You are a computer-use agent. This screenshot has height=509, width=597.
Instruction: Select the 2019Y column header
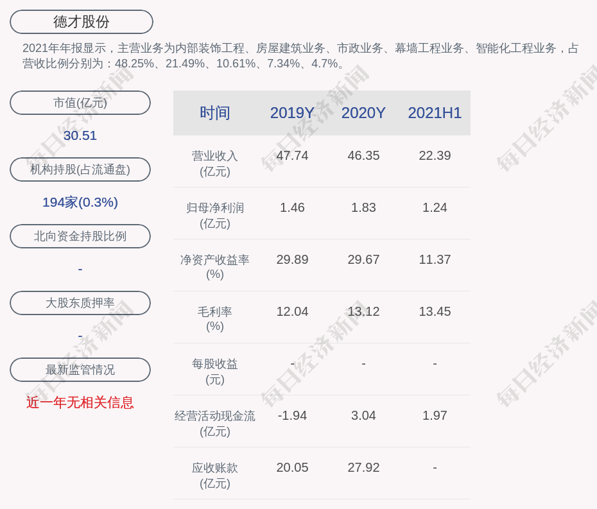click(292, 113)
